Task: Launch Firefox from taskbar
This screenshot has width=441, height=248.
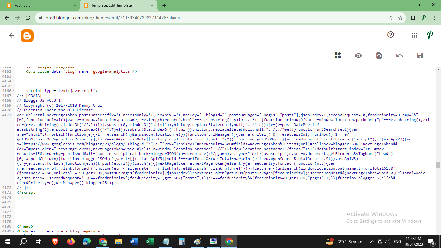Action: pos(71,241)
